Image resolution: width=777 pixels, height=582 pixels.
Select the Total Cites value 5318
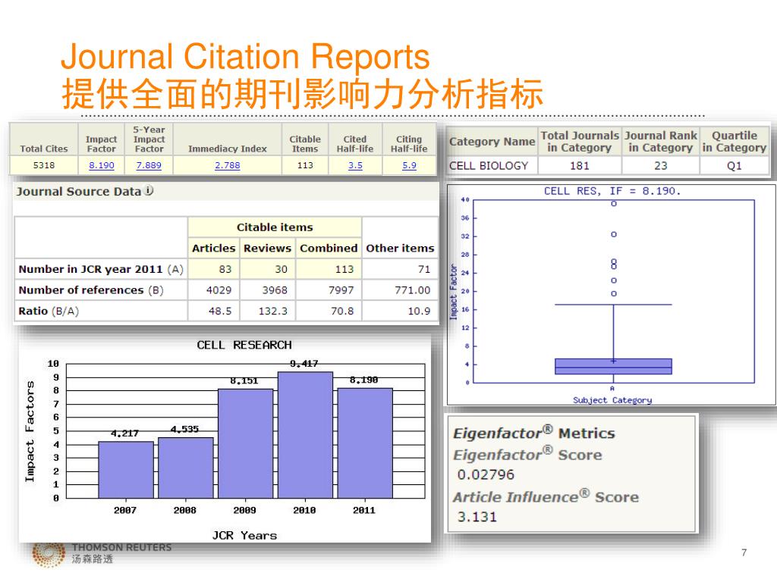pyautogui.click(x=43, y=165)
